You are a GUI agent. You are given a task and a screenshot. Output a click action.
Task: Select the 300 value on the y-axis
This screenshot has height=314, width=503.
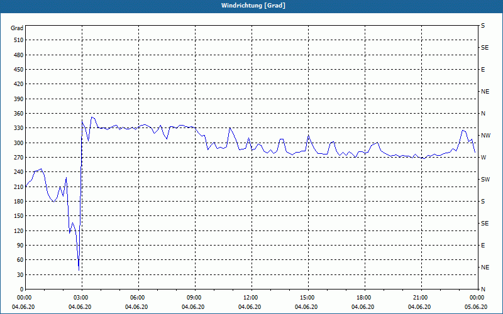pos(19,143)
